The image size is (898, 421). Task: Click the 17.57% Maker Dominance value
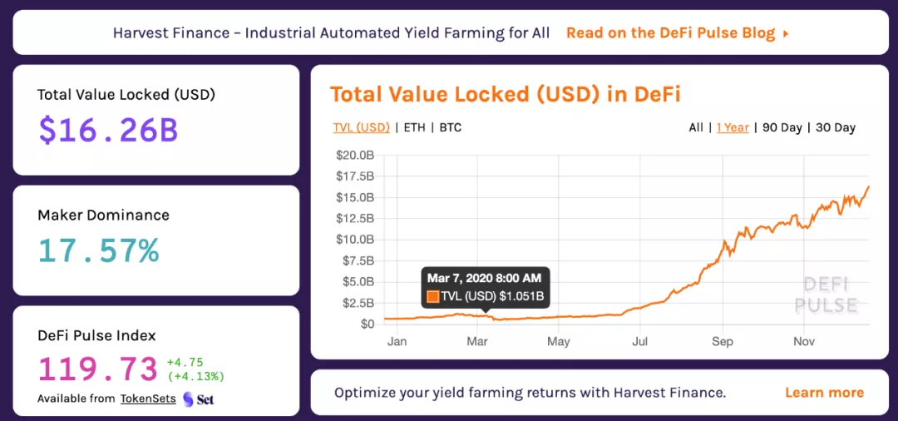click(x=98, y=250)
